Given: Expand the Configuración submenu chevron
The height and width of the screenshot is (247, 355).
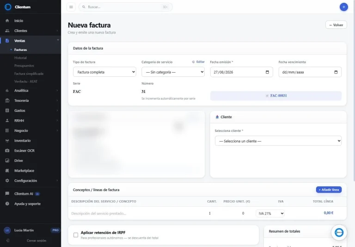Looking at the screenshot, I should (57, 180).
